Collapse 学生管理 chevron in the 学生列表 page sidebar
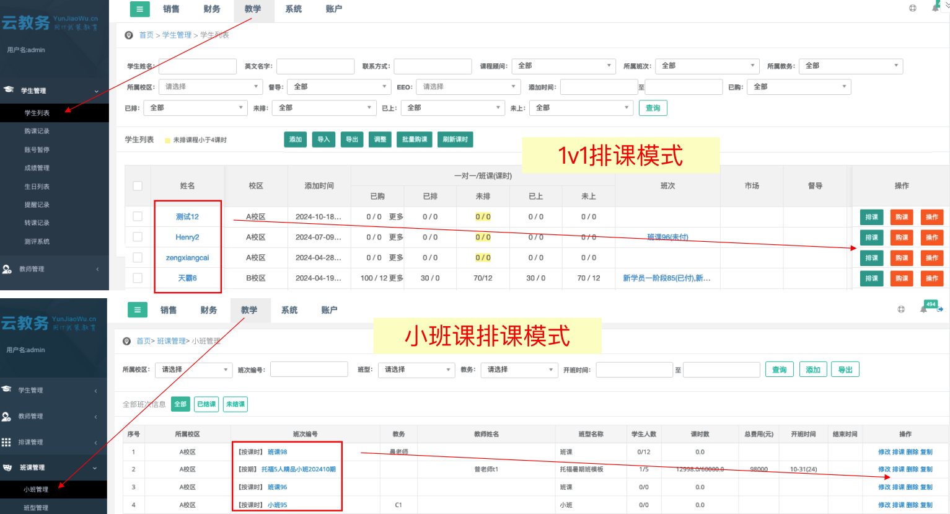 96,91
